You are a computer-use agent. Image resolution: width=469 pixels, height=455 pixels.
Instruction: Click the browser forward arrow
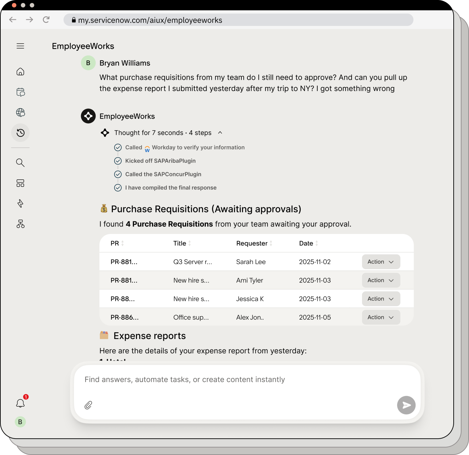tap(30, 20)
